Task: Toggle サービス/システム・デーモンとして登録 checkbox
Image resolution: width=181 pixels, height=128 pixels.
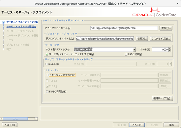Action: [47, 54]
